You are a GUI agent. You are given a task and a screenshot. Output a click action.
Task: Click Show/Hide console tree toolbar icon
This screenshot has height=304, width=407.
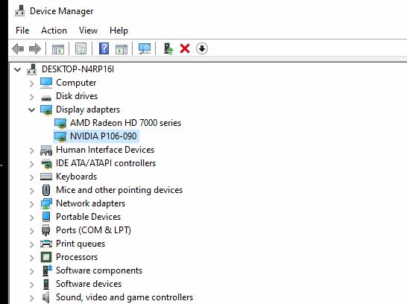(58, 48)
